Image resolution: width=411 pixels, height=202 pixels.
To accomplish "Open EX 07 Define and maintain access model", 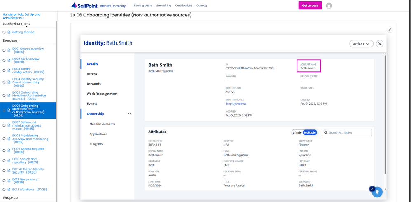I will pos(26,125).
